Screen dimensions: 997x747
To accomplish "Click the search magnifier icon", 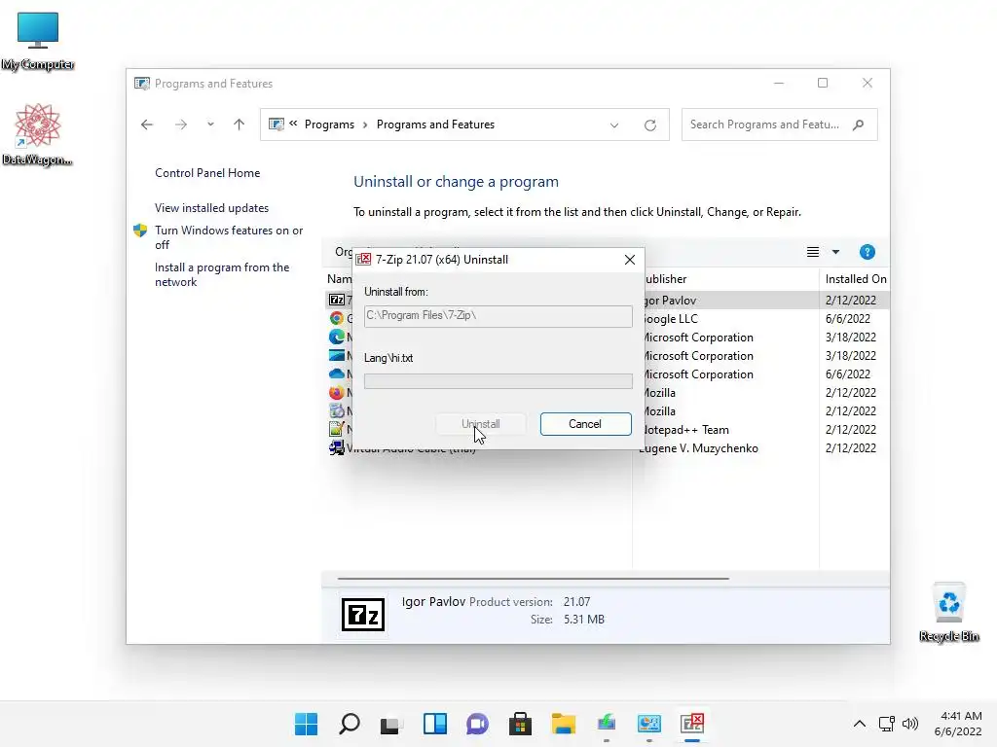I will pyautogui.click(x=859, y=124).
